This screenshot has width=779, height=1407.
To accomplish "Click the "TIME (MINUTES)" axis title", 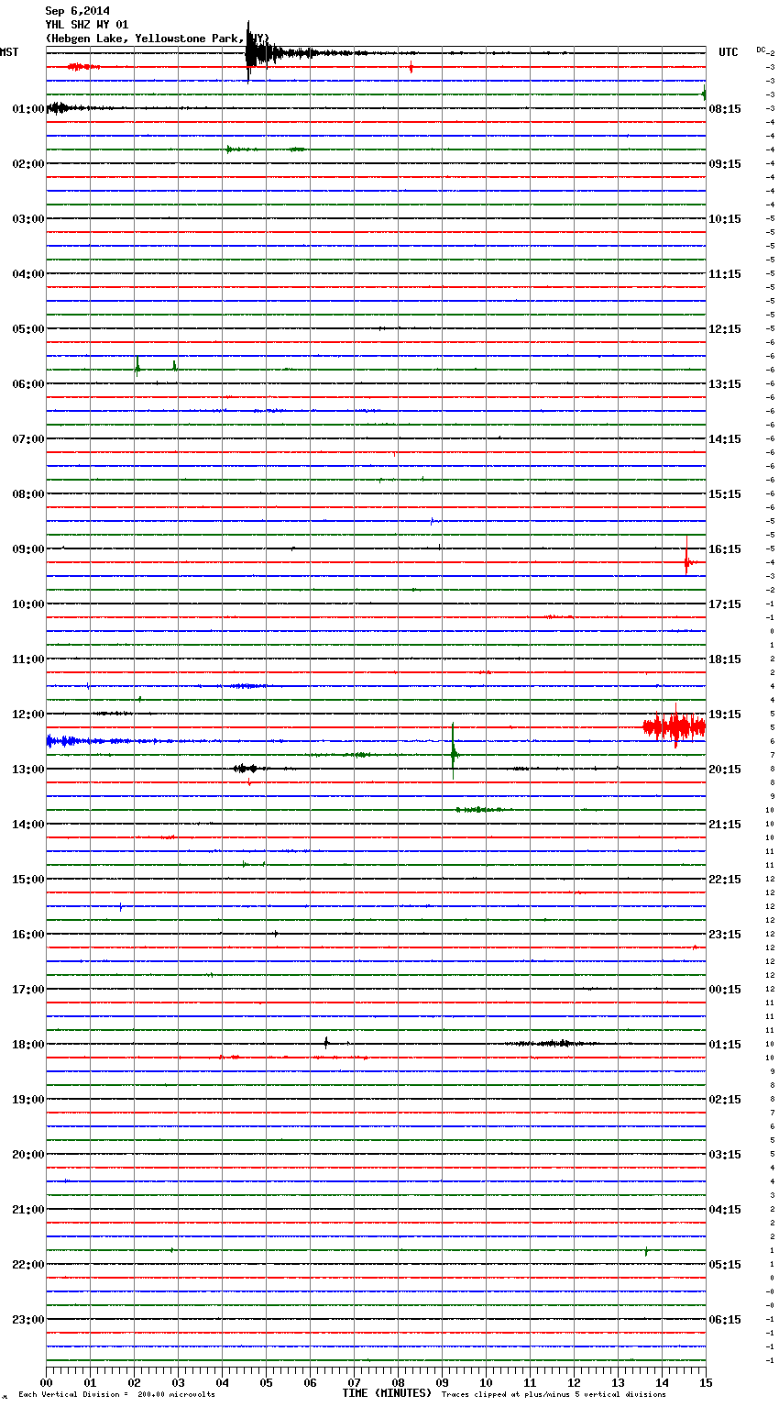I will [387, 1393].
